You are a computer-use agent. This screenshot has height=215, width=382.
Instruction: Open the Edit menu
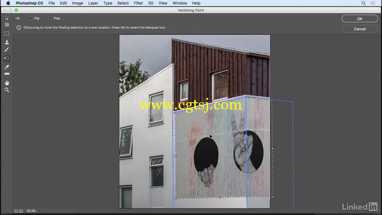64,3
